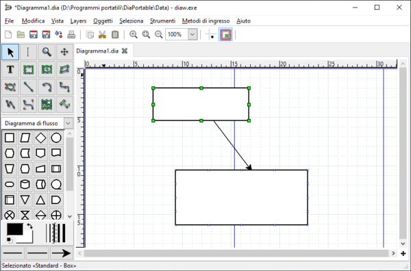The width and height of the screenshot is (411, 271).
Task: Open the Metodi di ingresso menu
Action: (206, 21)
